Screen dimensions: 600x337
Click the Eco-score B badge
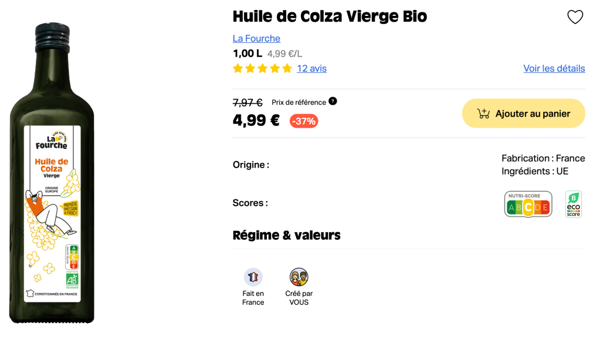(573, 204)
